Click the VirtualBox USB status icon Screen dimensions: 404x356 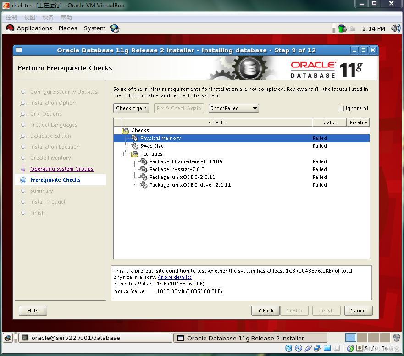[308, 349]
